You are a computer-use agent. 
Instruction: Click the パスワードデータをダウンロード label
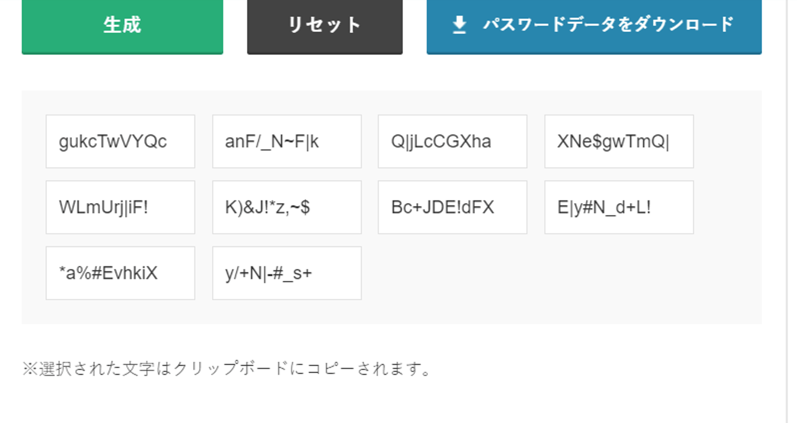[608, 25]
